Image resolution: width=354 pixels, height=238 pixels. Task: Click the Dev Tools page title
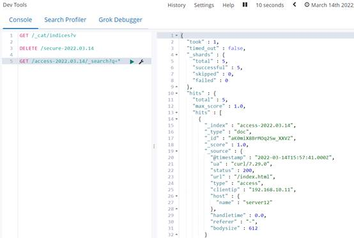point(15,4)
